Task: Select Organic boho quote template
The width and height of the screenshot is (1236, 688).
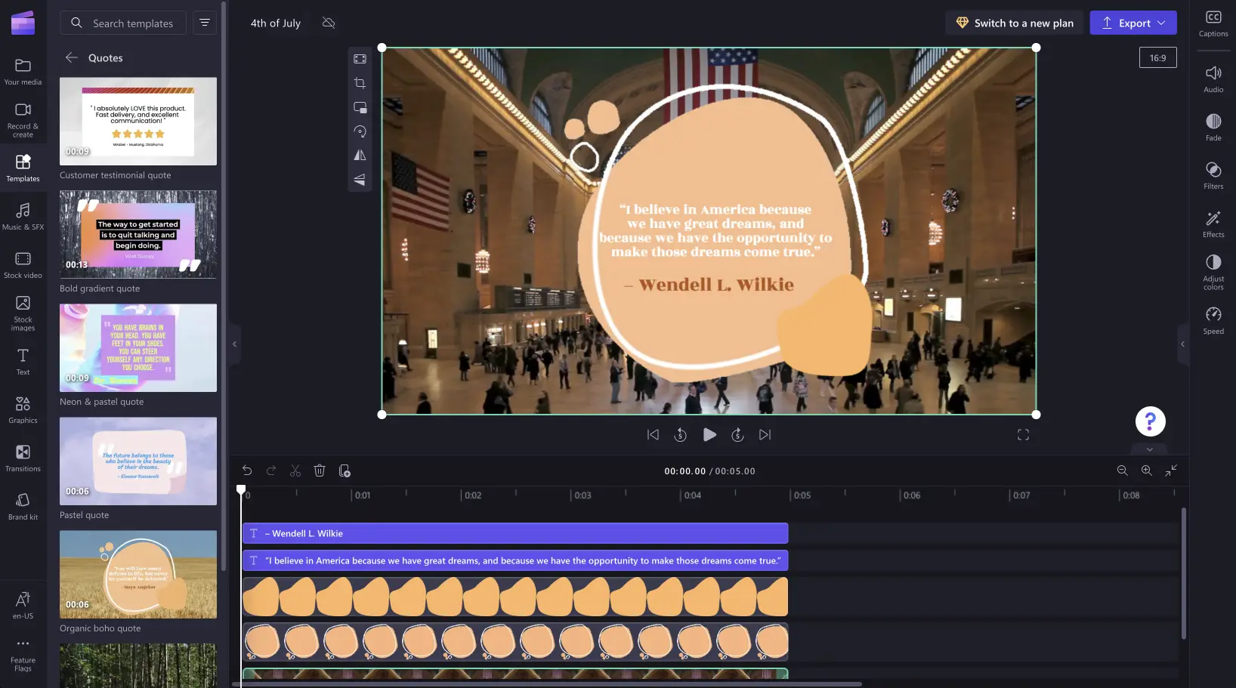Action: point(138,574)
